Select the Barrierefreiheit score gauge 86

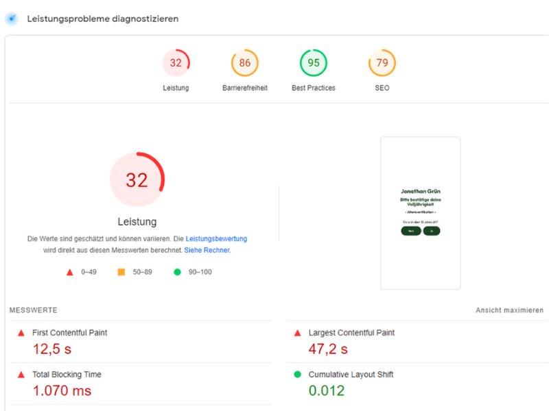[x=244, y=63]
